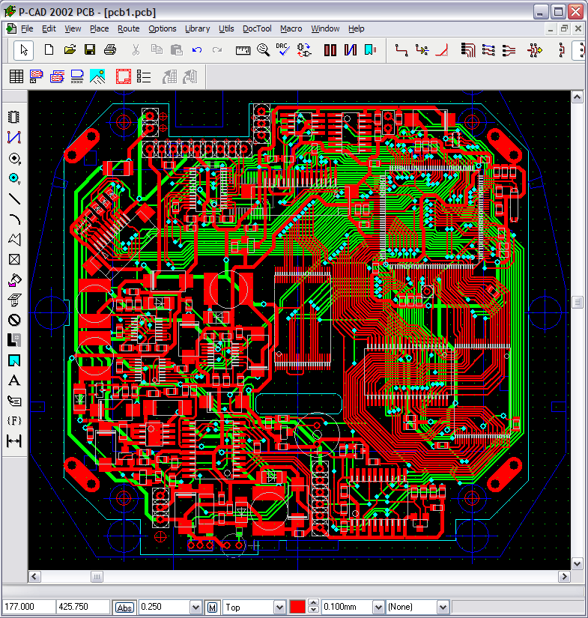Image resolution: width=588 pixels, height=618 pixels.
Task: Open the Library menu
Action: [x=198, y=28]
